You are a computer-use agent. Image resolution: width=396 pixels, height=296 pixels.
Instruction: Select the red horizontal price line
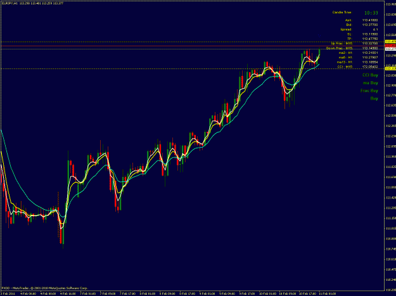[x=192, y=46]
